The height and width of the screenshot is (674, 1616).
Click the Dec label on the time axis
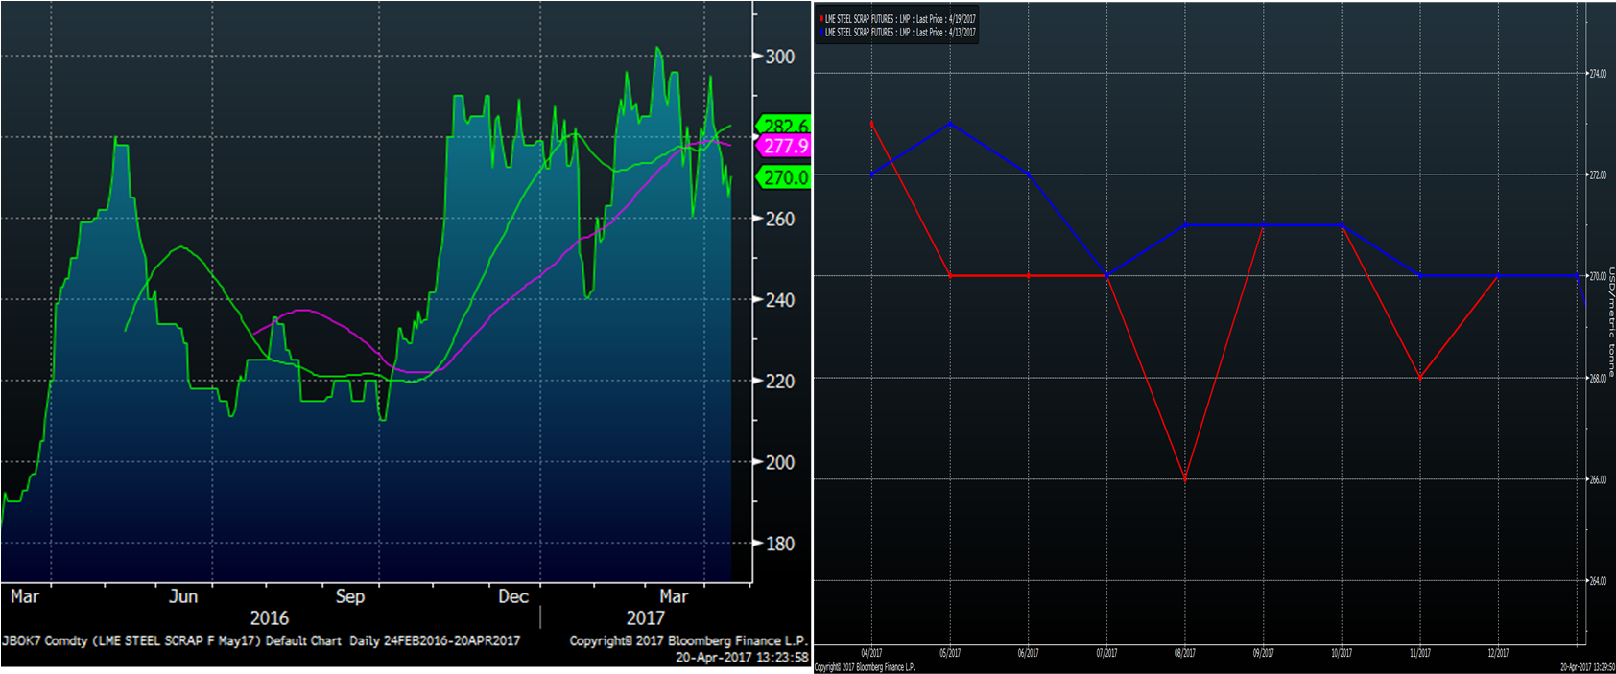[x=513, y=596]
